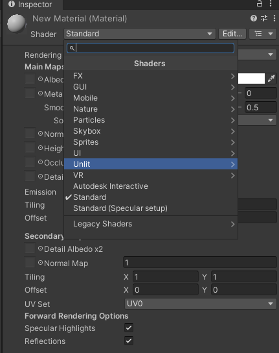Click the Forward Rendering Options heading
This screenshot has height=353, width=279.
click(76, 316)
